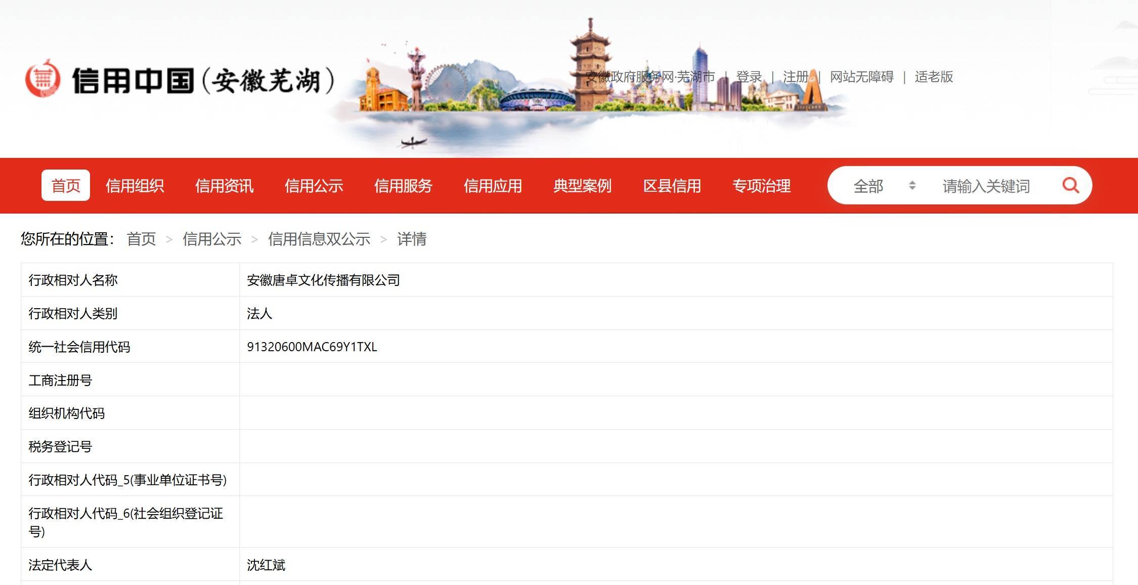Go to 首页 navigation tab

pyautogui.click(x=66, y=186)
